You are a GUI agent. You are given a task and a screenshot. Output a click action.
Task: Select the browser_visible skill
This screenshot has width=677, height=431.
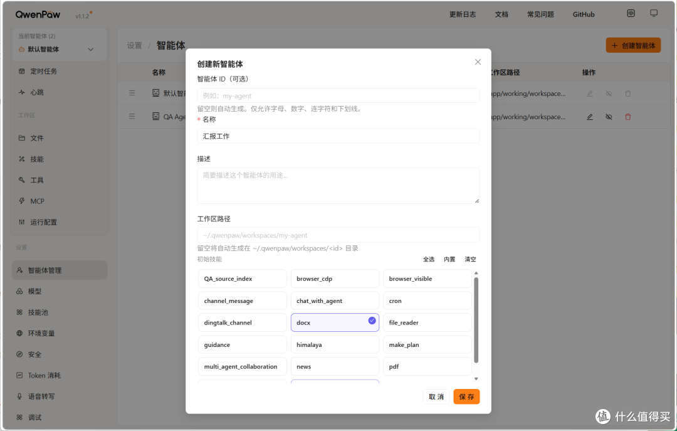tap(427, 279)
